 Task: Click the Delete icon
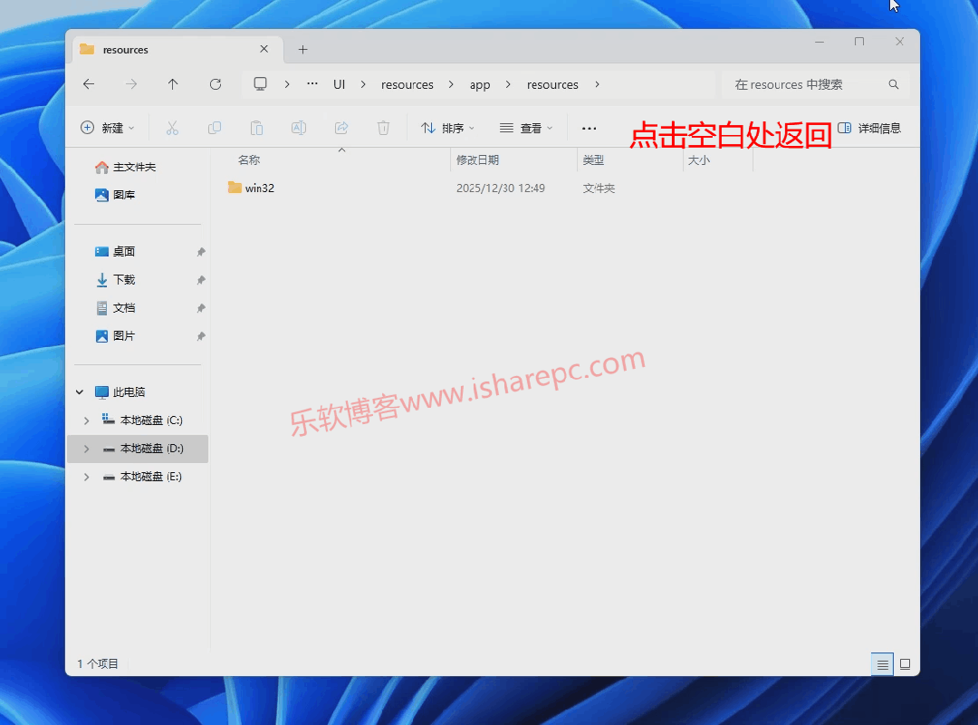pyautogui.click(x=383, y=128)
